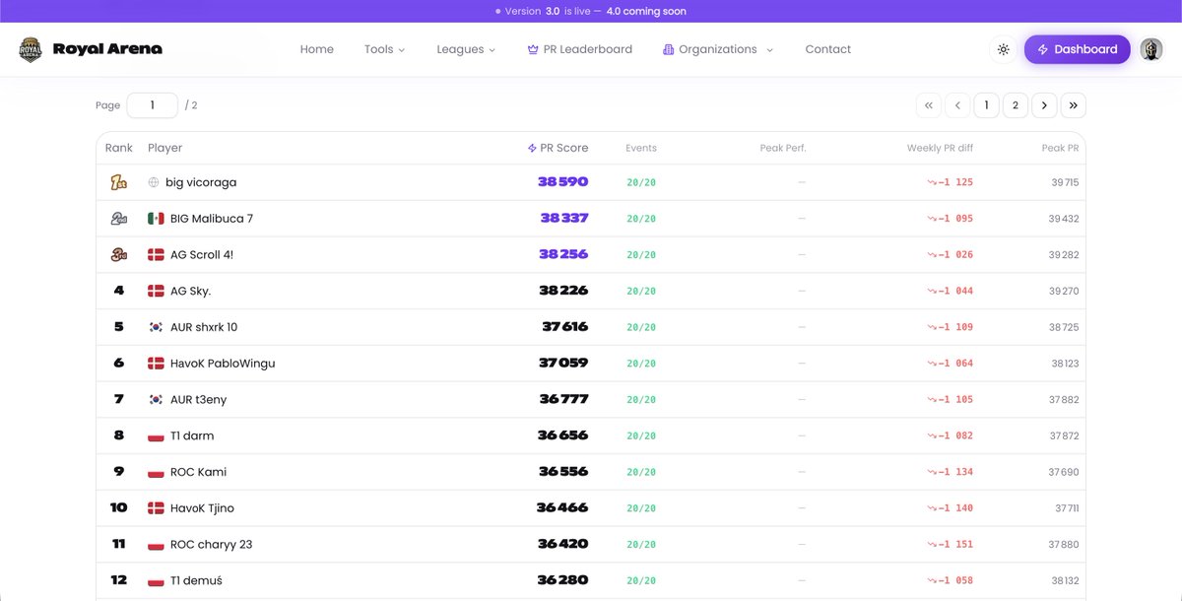Click the Mexico flag beside BIG Malibuca 7
This screenshot has height=601, width=1182.
(156, 219)
